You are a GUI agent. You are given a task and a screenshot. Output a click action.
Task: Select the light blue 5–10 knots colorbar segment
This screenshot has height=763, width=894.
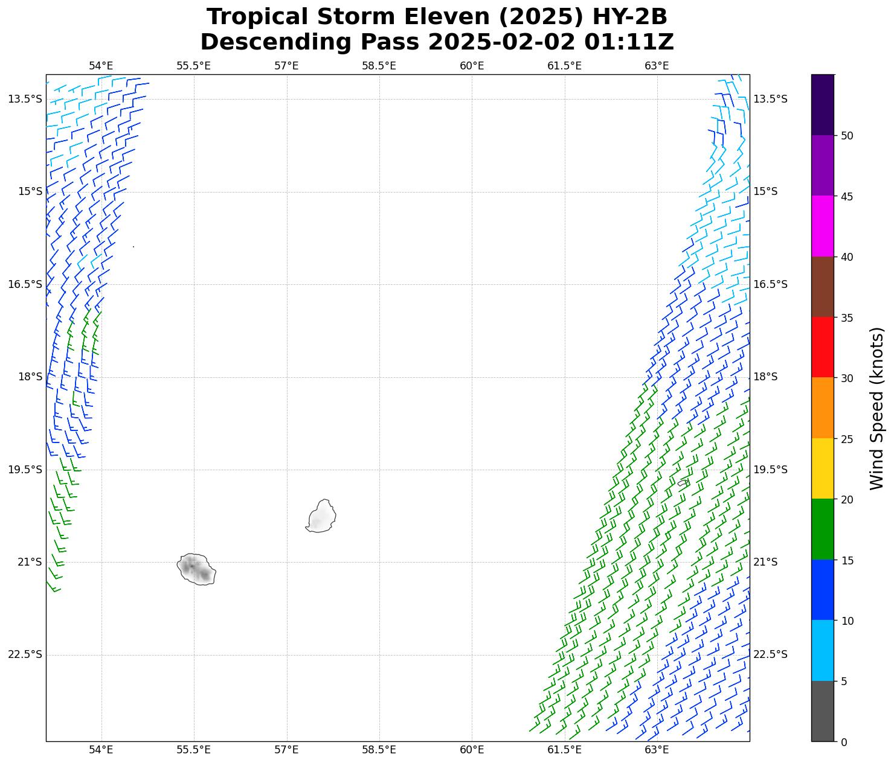pos(822,650)
